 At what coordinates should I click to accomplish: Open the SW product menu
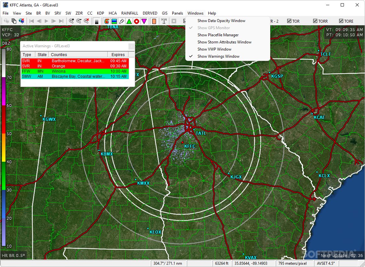(x=68, y=13)
